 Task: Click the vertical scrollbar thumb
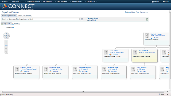[x=170, y=46]
